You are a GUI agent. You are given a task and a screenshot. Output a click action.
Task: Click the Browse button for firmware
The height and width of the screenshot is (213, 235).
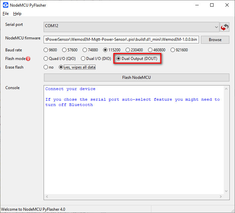(215, 40)
